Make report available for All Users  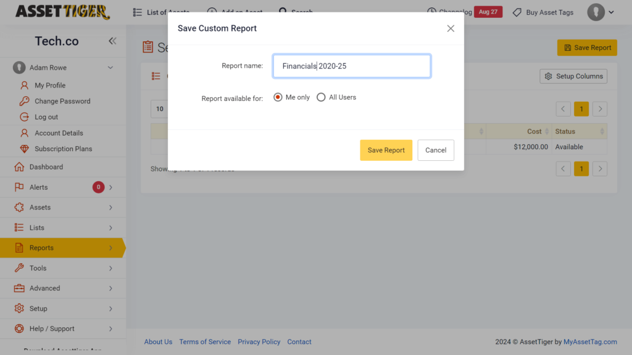coord(321,97)
